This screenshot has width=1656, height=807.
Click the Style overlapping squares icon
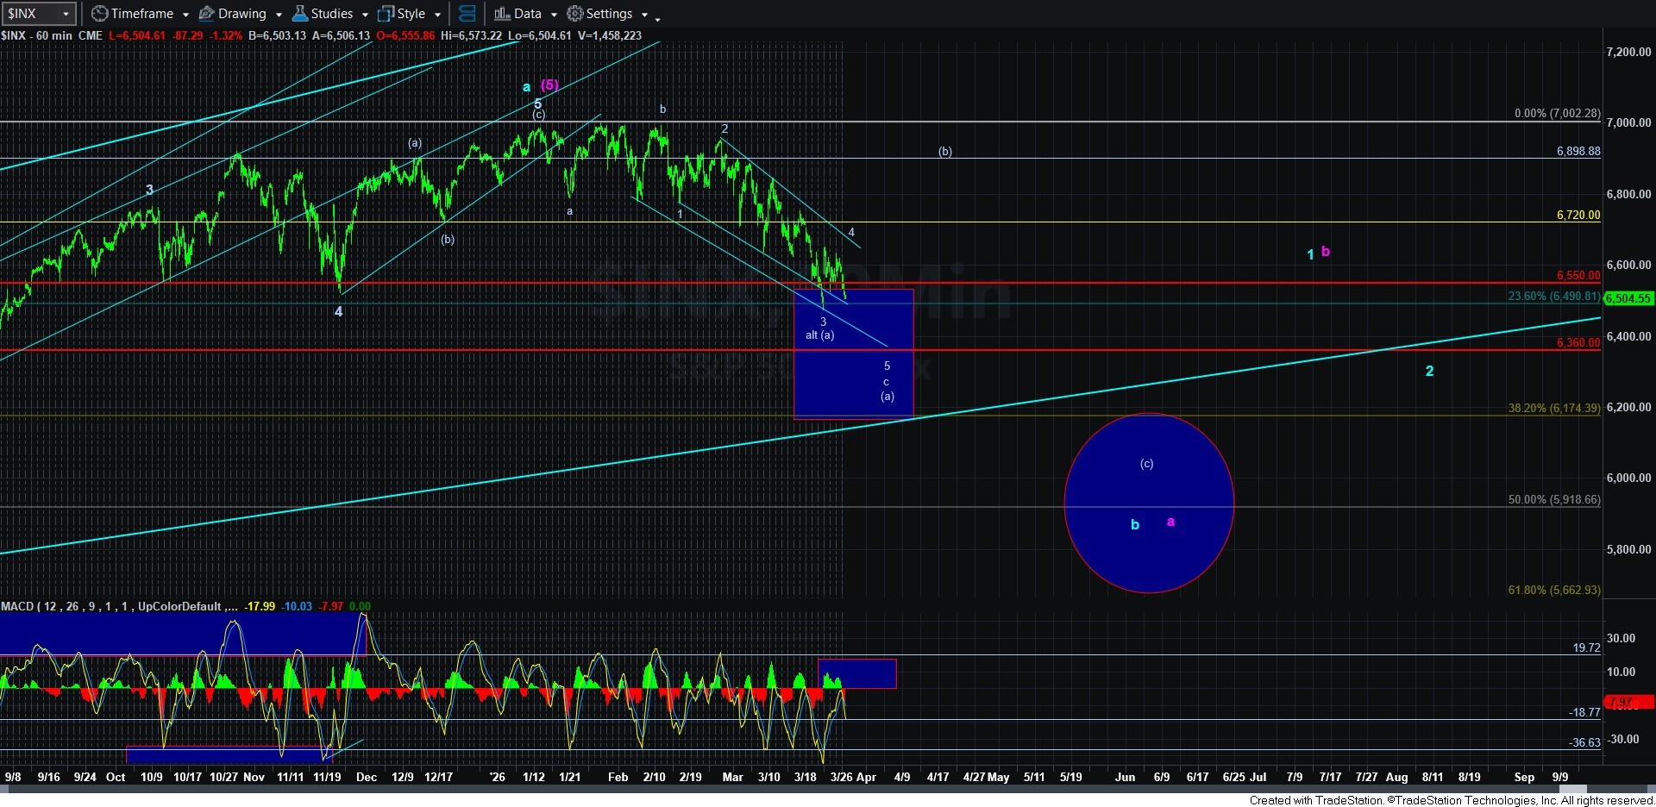[386, 14]
